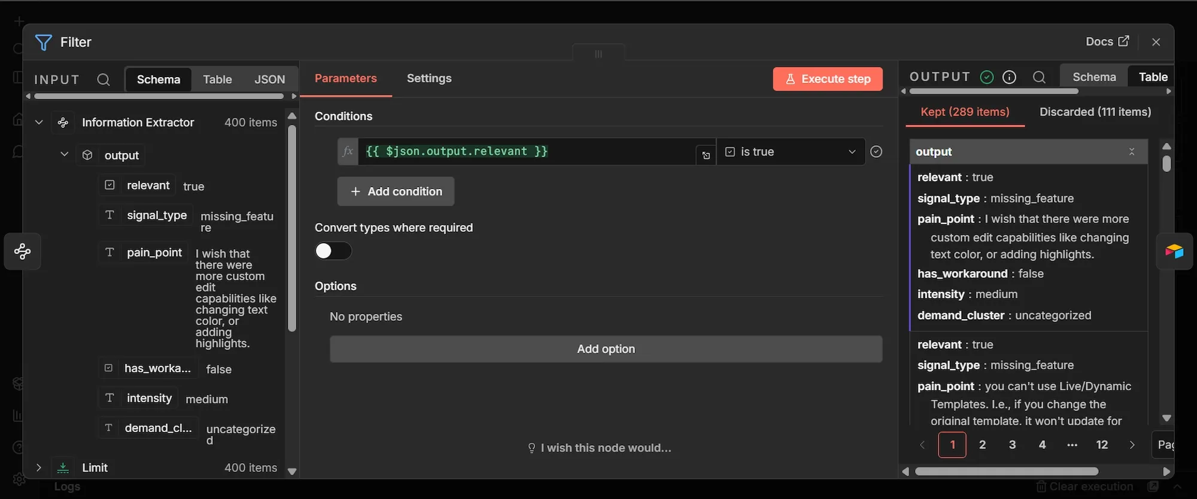
Task: Search the OUTPUT panel data
Action: (x=1039, y=77)
